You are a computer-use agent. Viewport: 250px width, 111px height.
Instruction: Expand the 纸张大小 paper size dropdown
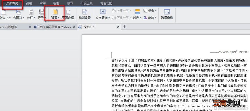click(x=10, y=18)
